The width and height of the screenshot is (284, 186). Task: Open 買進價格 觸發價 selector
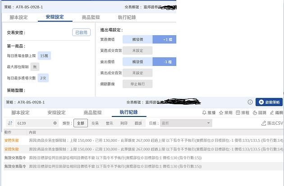point(137,39)
